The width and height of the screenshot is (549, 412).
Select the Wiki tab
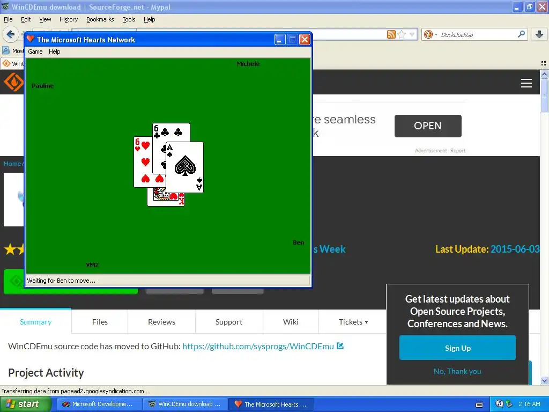coord(291,322)
